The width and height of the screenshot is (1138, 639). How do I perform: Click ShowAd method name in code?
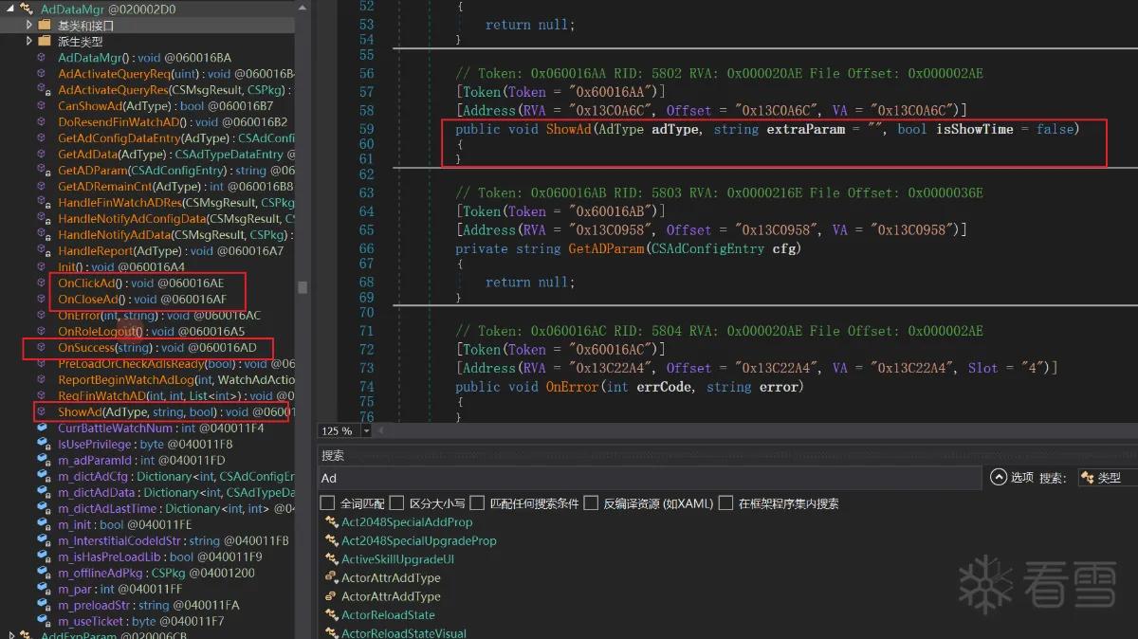(x=568, y=129)
